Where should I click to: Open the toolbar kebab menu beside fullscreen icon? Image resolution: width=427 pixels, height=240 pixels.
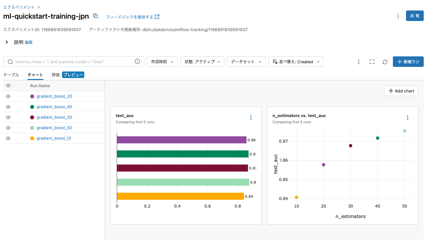pyautogui.click(x=359, y=62)
